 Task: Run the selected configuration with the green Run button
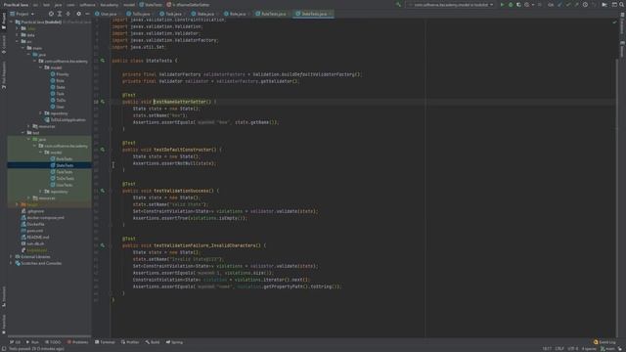click(502, 5)
